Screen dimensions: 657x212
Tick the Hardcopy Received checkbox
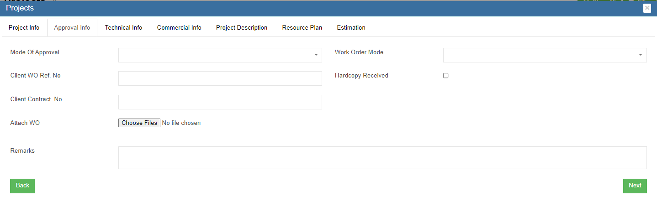[x=446, y=76]
